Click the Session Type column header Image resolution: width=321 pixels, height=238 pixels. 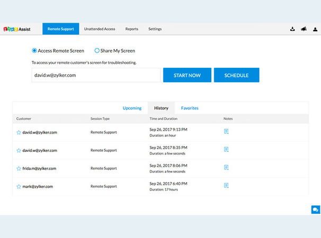click(100, 118)
